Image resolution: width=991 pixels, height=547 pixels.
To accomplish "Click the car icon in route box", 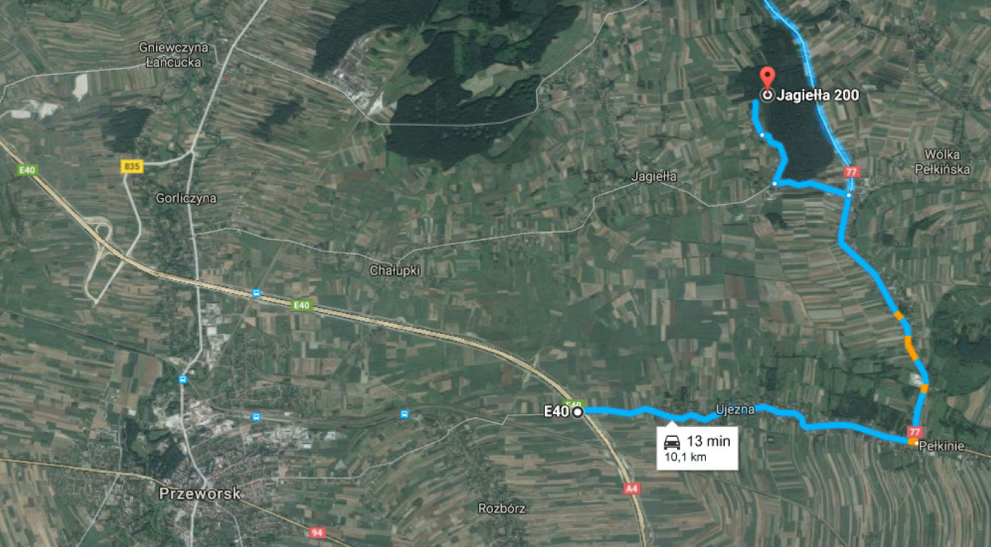I will click(672, 442).
